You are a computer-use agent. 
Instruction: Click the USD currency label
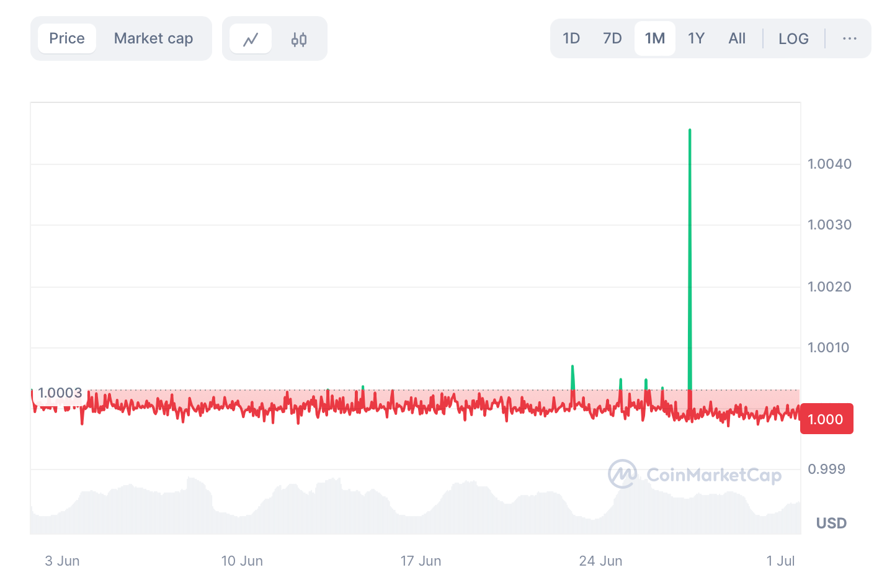click(830, 523)
